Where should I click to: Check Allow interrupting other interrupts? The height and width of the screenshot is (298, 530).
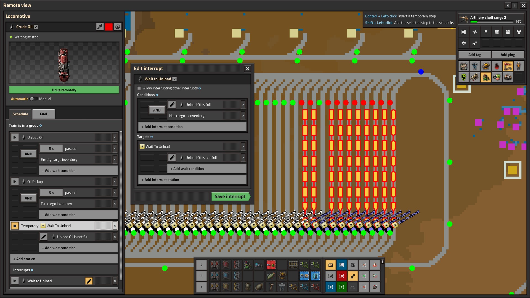139,88
